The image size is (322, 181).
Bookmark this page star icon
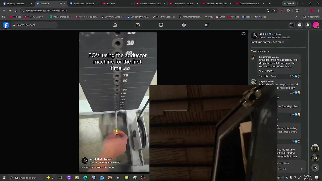274,11
